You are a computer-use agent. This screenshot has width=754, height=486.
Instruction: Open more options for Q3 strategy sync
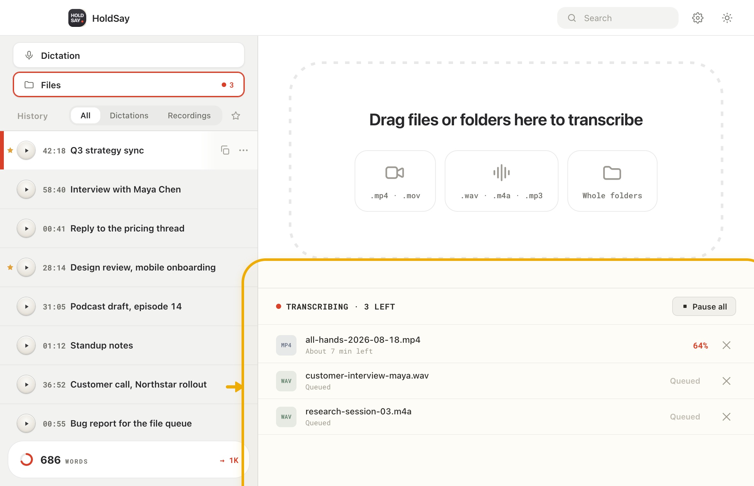pyautogui.click(x=243, y=150)
